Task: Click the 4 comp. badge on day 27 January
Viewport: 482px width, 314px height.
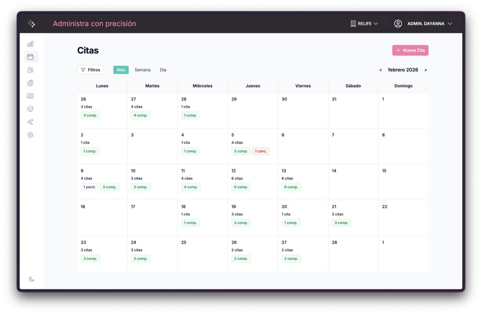Action: [x=141, y=115]
